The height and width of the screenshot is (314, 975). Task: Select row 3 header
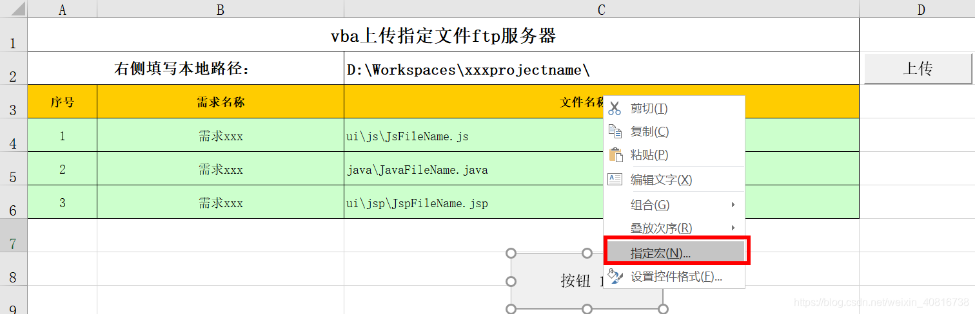tap(14, 102)
